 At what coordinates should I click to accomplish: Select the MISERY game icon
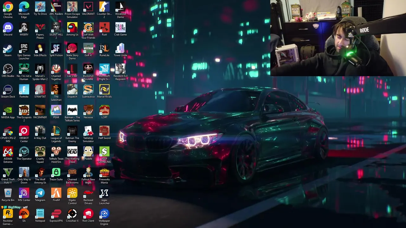[24, 29]
